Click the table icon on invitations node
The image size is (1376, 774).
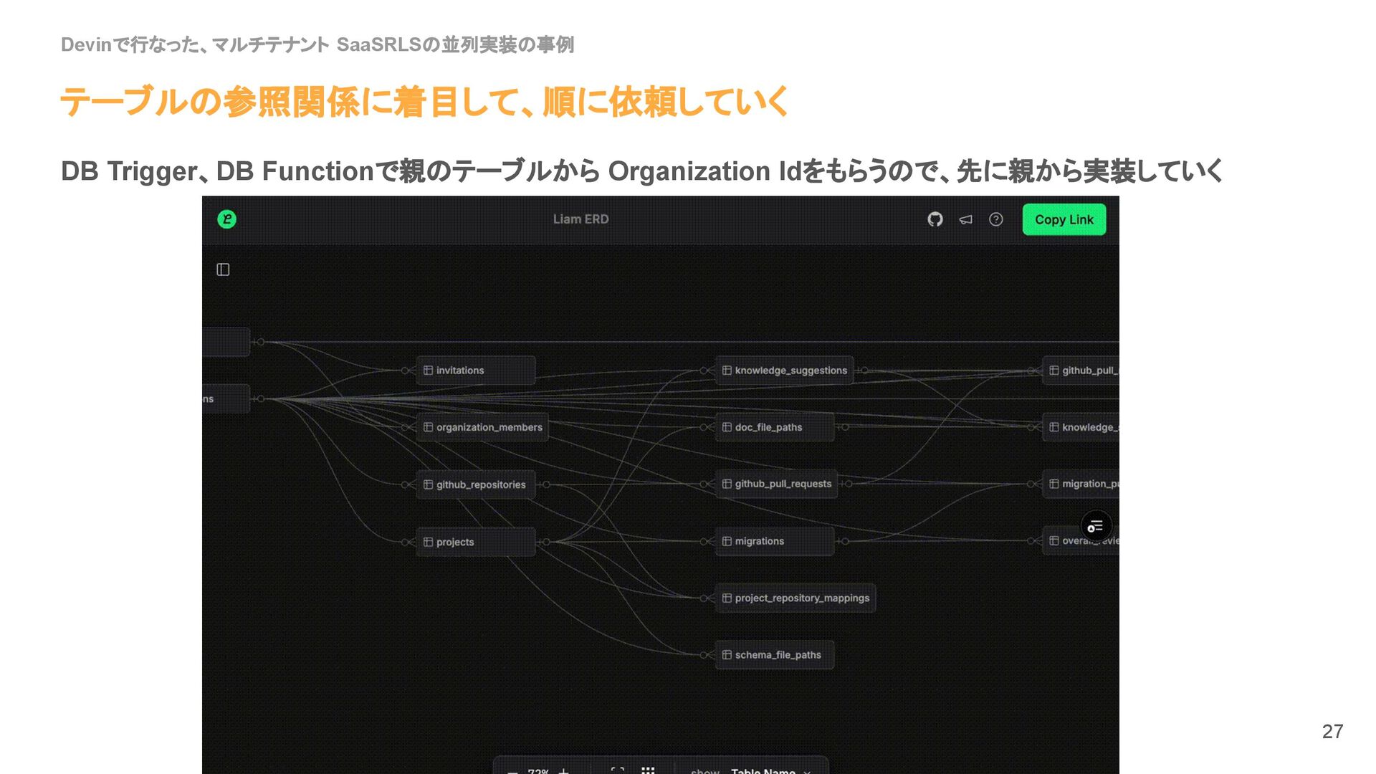click(x=428, y=371)
